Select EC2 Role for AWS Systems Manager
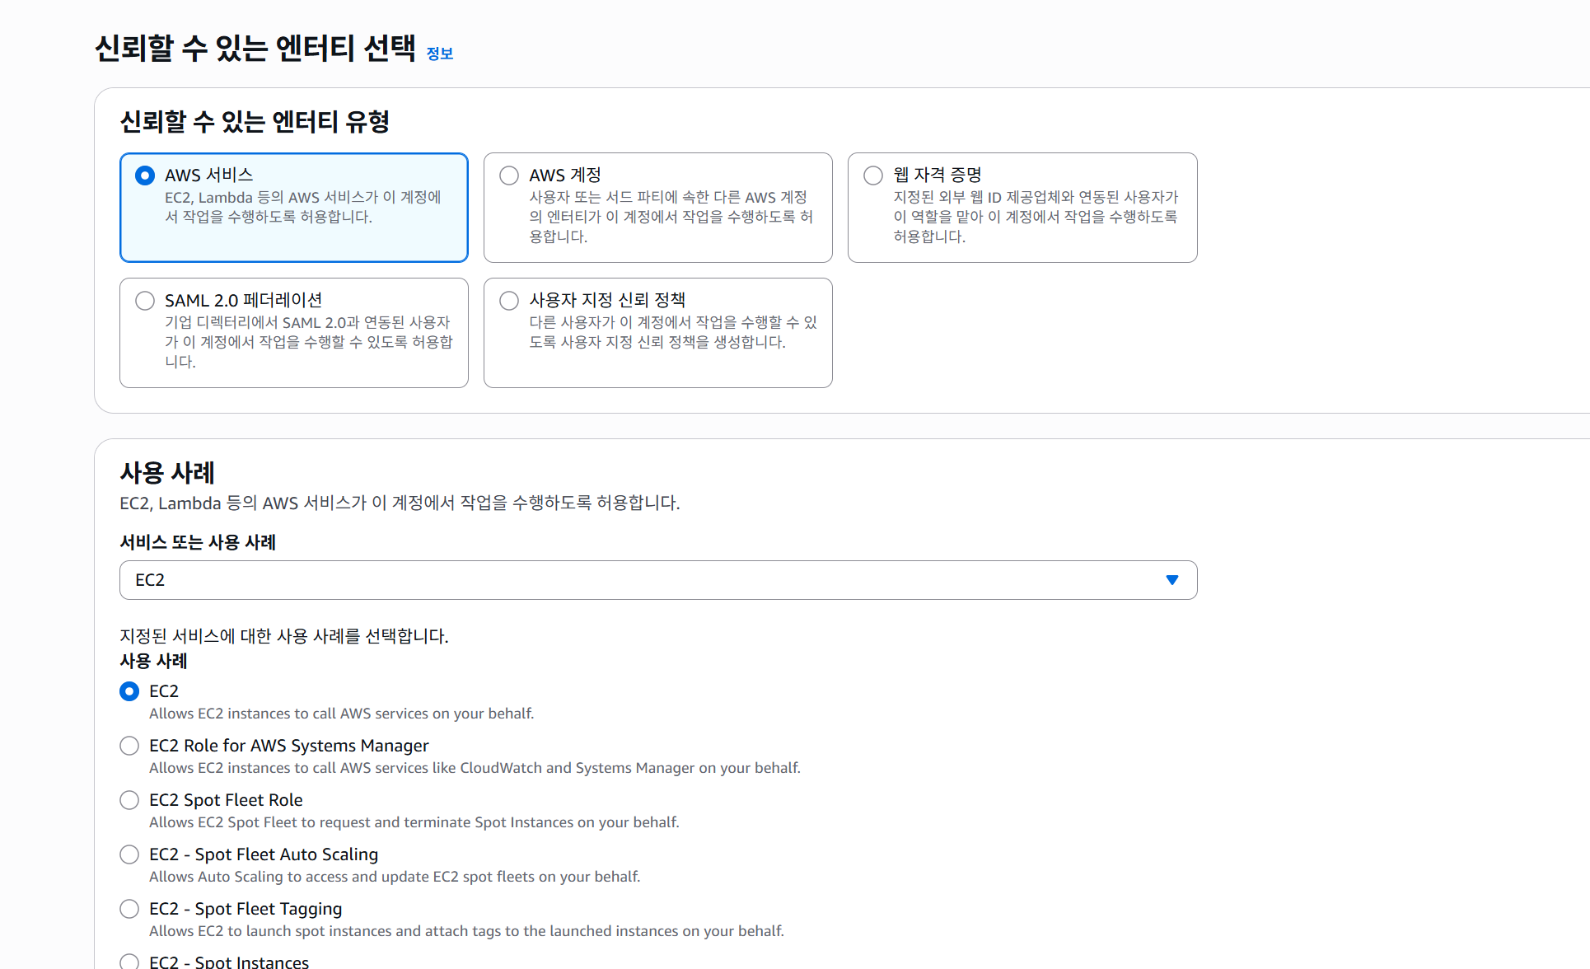The image size is (1590, 969). (129, 746)
